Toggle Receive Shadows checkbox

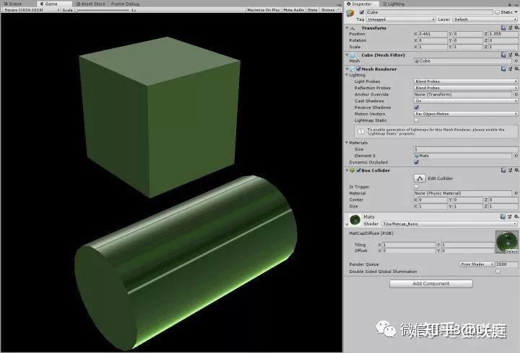[417, 107]
